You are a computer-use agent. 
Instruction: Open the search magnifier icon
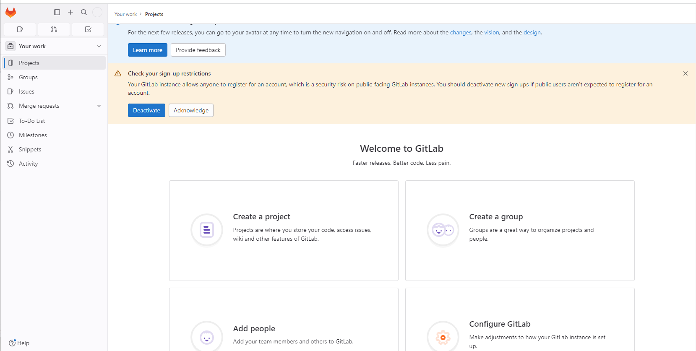pos(84,12)
